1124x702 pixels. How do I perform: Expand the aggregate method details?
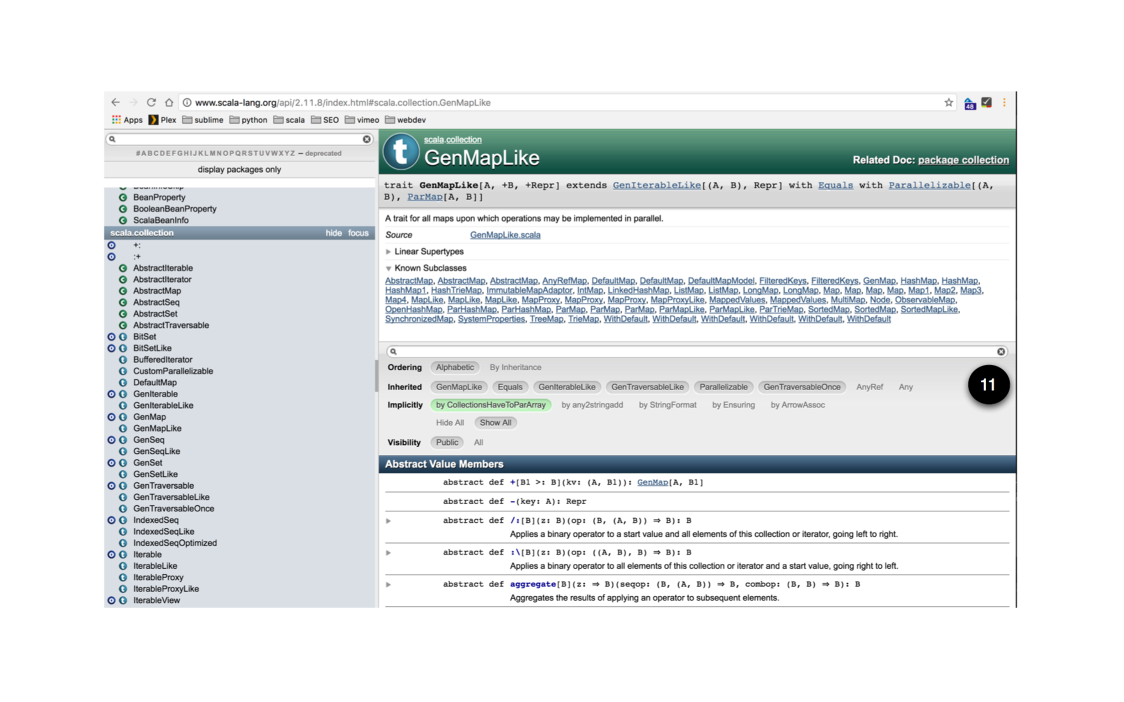388,584
